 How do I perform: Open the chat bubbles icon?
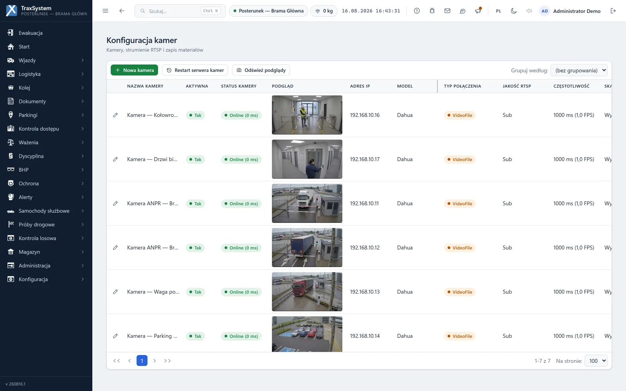point(462,11)
